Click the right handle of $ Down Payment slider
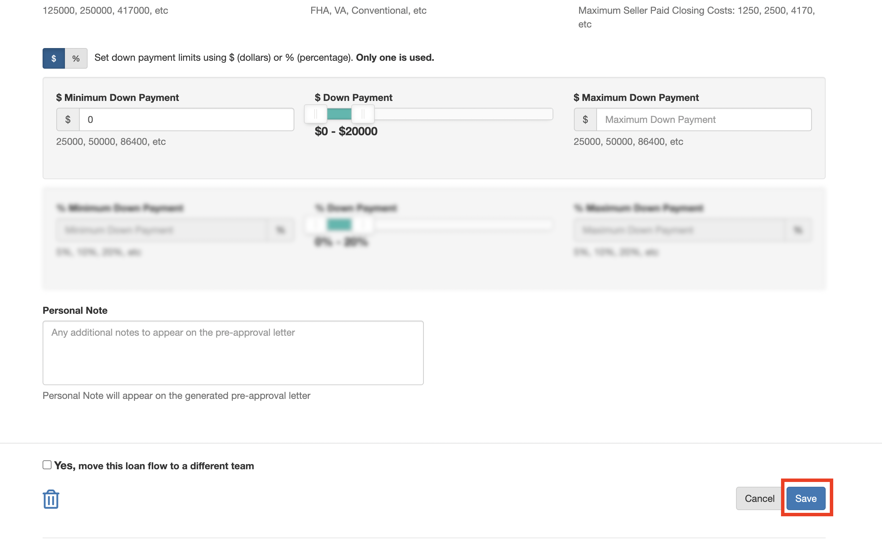The height and width of the screenshot is (541, 882). pyautogui.click(x=363, y=114)
